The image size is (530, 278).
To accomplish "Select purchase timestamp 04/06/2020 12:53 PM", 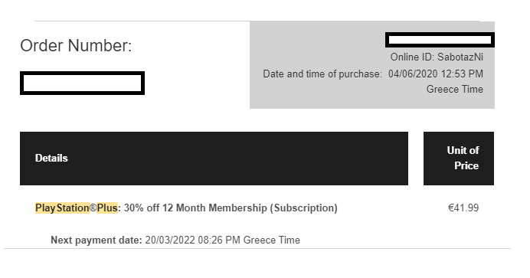I will click(436, 74).
